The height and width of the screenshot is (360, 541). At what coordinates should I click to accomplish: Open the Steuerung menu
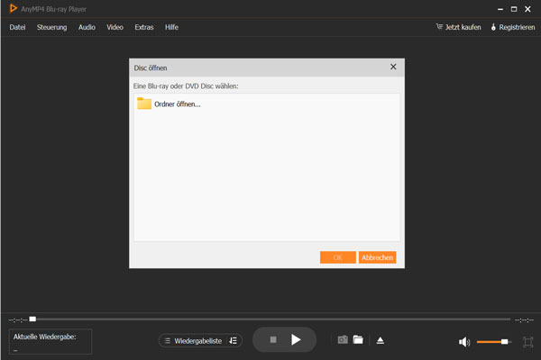pos(51,27)
